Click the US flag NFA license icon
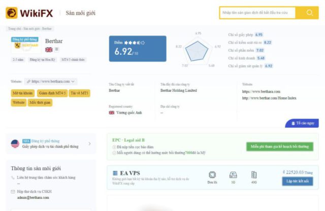The image size is (325, 211). pos(15,144)
